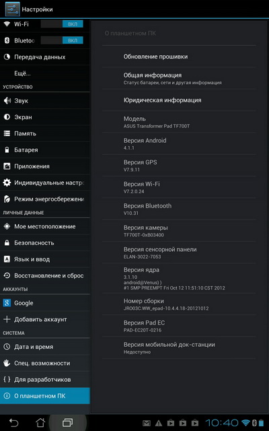Open Общая информация status details
This screenshot has height=431, width=269.
pos(179,78)
